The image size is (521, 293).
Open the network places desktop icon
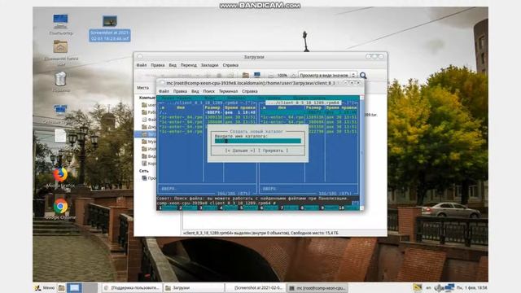click(60, 113)
